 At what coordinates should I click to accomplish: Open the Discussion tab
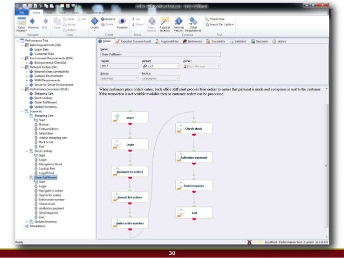[259, 41]
